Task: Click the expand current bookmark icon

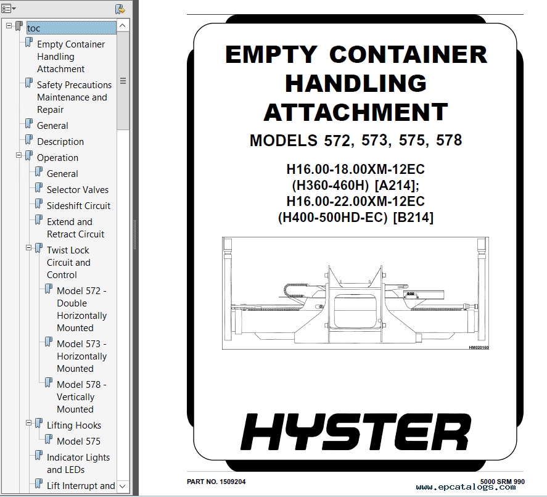Action: click(x=120, y=9)
